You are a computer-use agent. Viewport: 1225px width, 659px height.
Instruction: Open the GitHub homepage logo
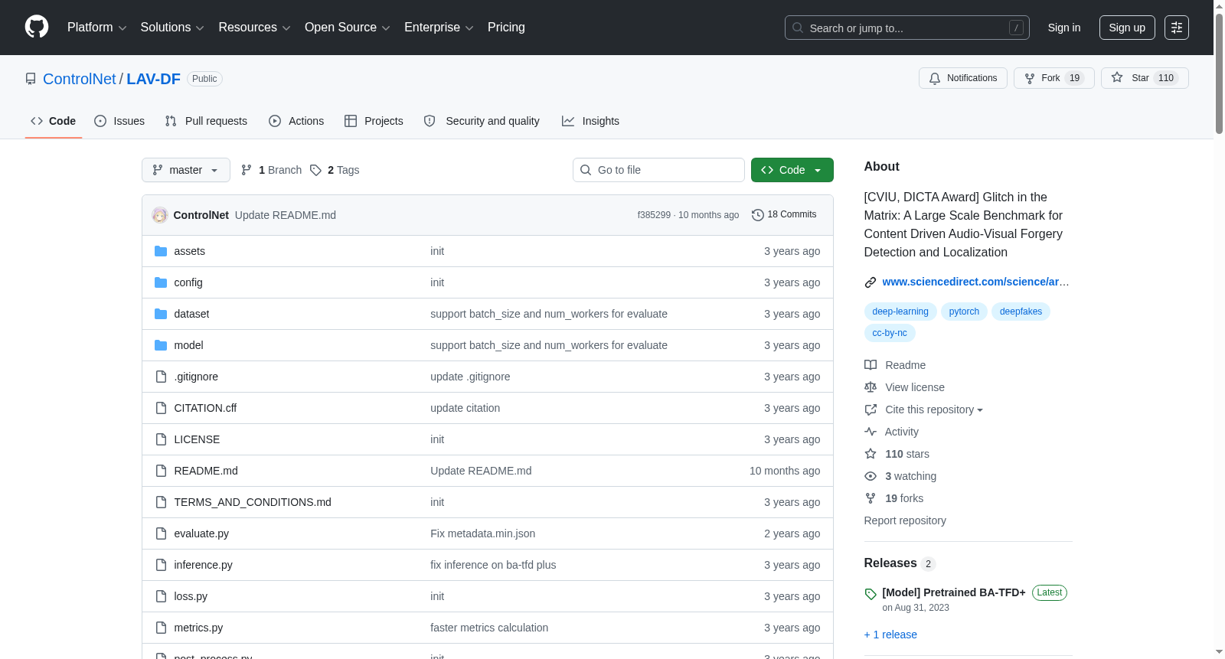[x=37, y=27]
